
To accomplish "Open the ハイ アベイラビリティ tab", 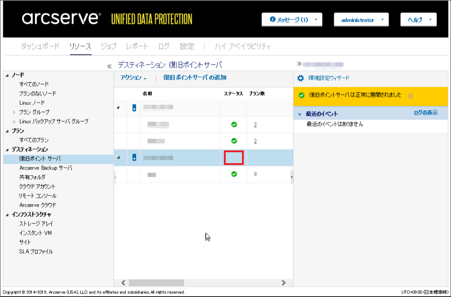I will click(243, 46).
